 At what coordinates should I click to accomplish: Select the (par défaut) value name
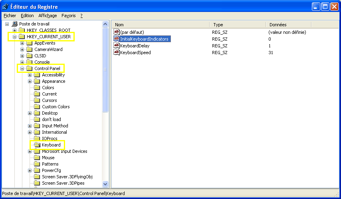pos(132,32)
